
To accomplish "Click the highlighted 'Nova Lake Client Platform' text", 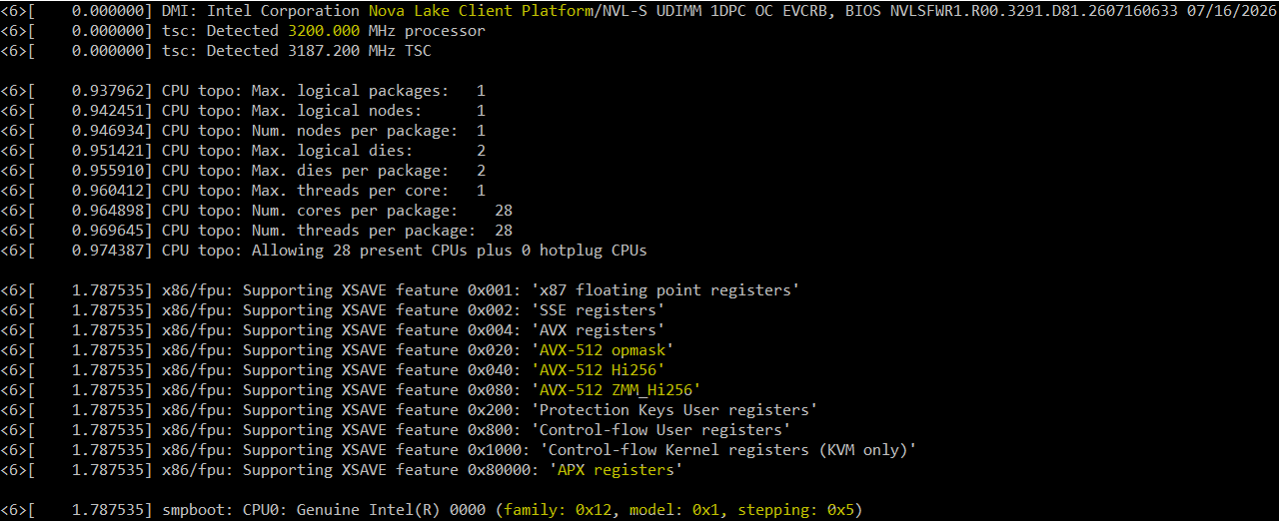I will pos(480,11).
